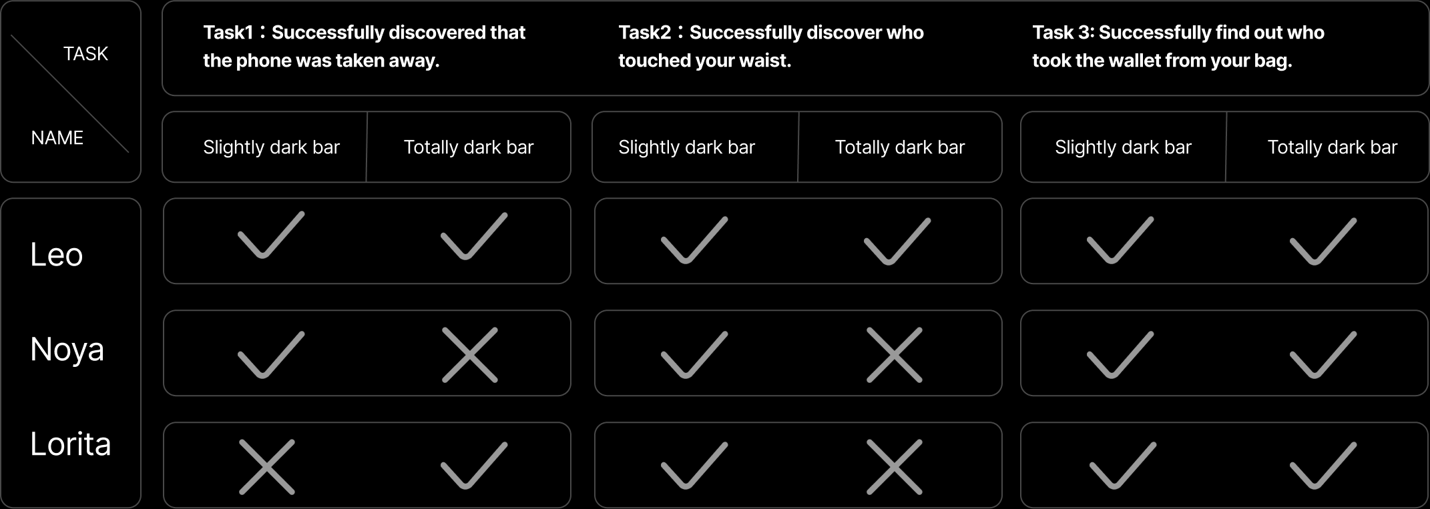
Task: Click Noya's Task2 totally dark bar cross
Action: (x=895, y=355)
